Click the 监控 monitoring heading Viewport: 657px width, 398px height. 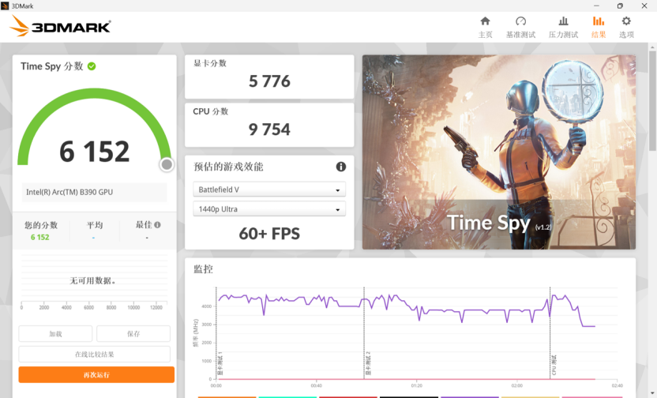tap(203, 269)
